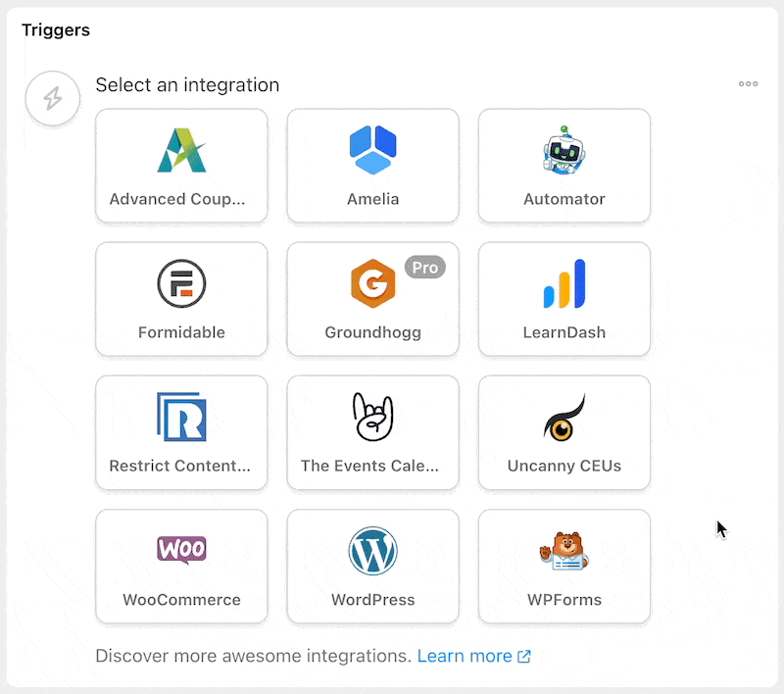Click the Pro badge on Groundhogg
This screenshot has width=784, height=694.
pyautogui.click(x=425, y=268)
